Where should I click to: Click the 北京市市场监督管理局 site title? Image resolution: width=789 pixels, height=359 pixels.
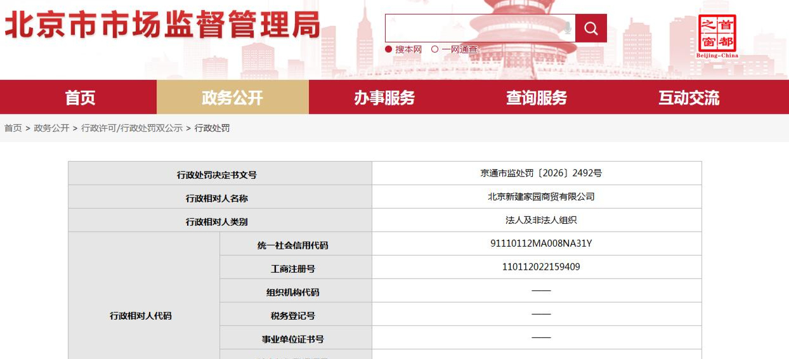tap(162, 25)
